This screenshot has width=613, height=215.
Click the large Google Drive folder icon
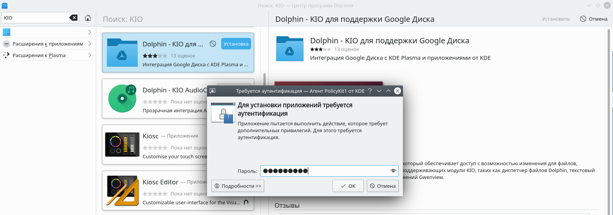[x=289, y=49]
